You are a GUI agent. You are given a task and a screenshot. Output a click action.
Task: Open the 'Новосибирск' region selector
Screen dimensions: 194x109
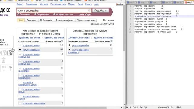pyautogui.click(x=85, y=15)
